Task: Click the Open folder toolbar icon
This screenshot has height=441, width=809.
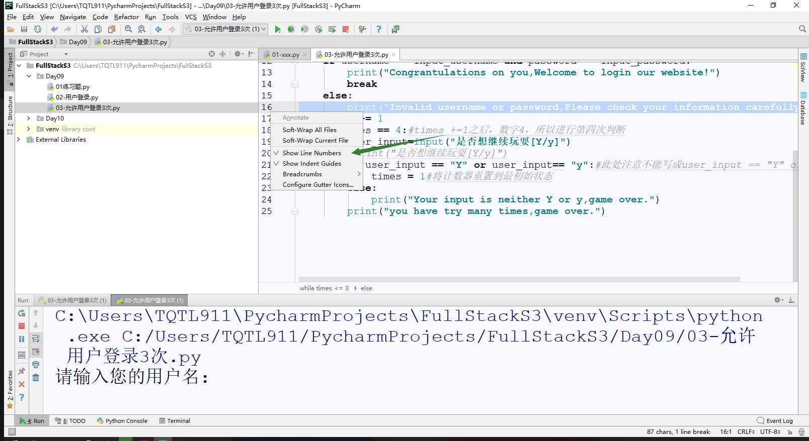Action: coord(11,29)
